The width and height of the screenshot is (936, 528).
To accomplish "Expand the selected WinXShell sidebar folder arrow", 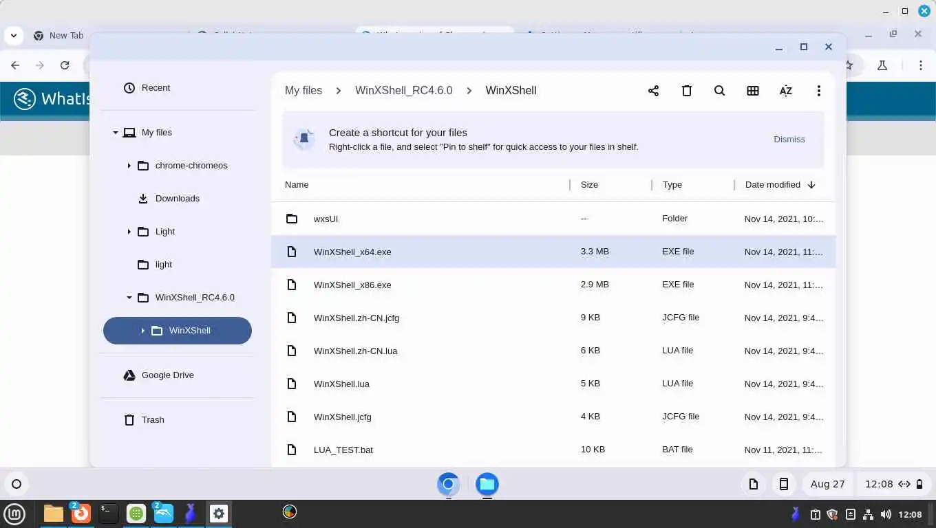I will [x=143, y=331].
